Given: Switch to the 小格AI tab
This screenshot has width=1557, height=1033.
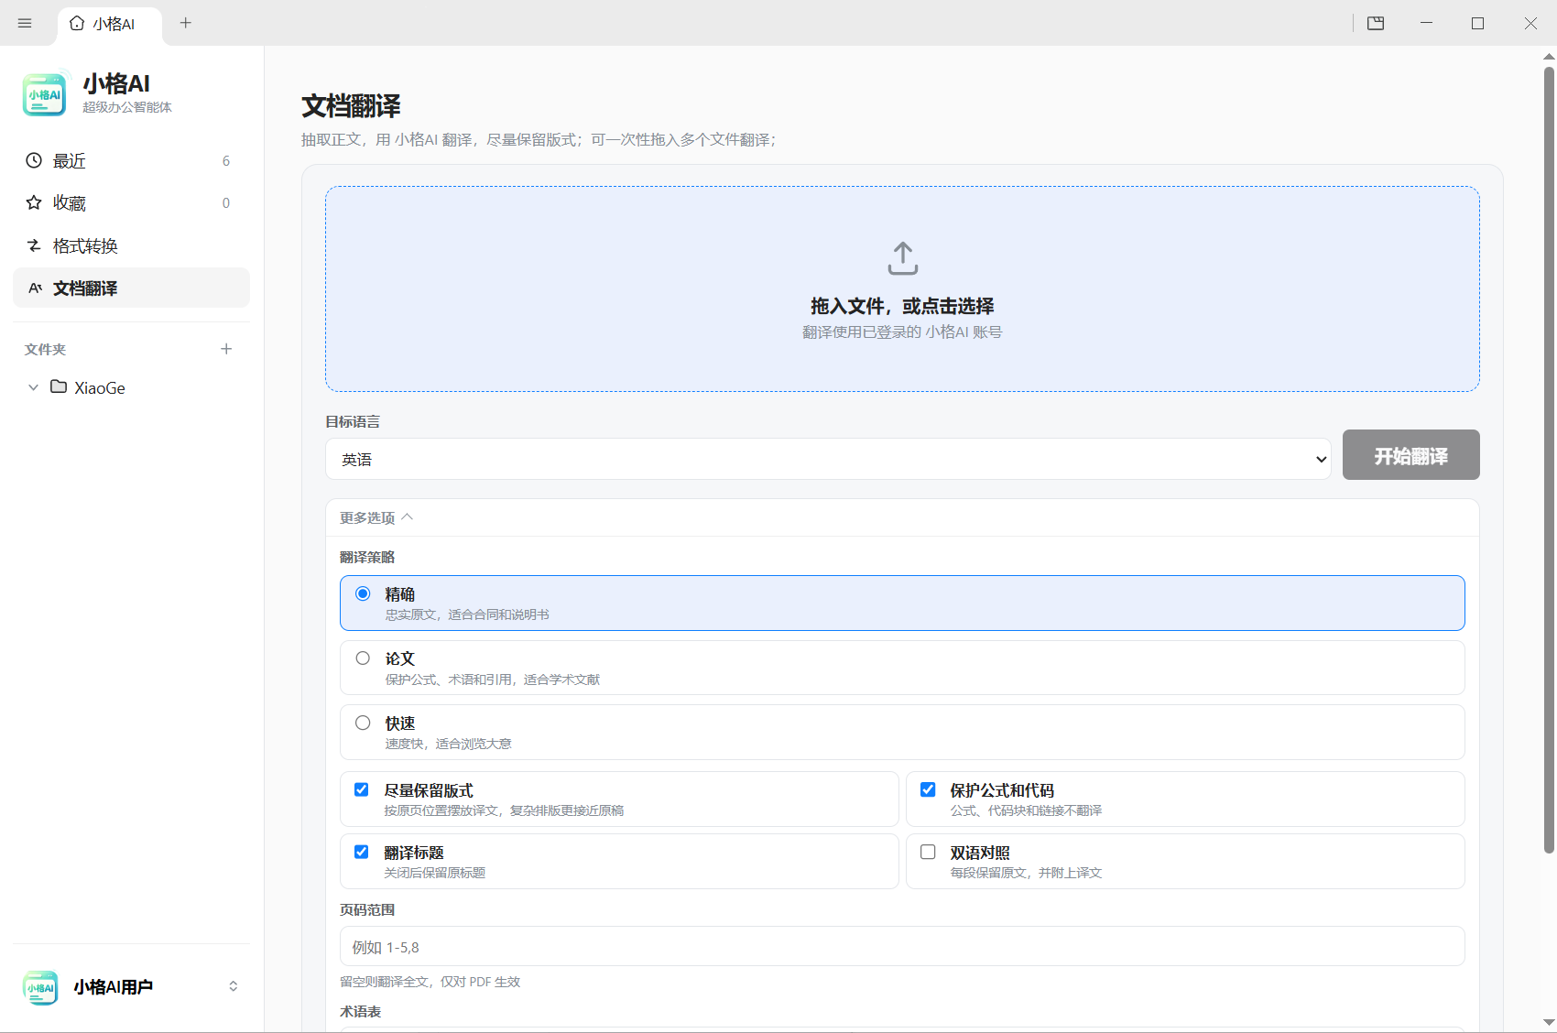Looking at the screenshot, I should point(109,24).
